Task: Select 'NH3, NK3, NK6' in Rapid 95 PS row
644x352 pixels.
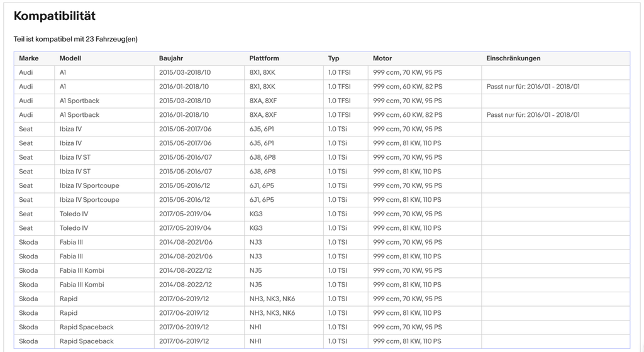Action: 272,299
